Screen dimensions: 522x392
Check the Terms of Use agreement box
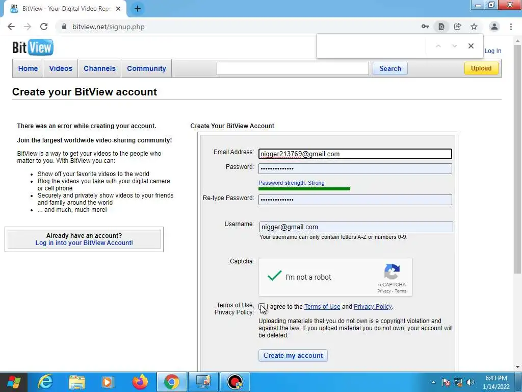point(262,307)
